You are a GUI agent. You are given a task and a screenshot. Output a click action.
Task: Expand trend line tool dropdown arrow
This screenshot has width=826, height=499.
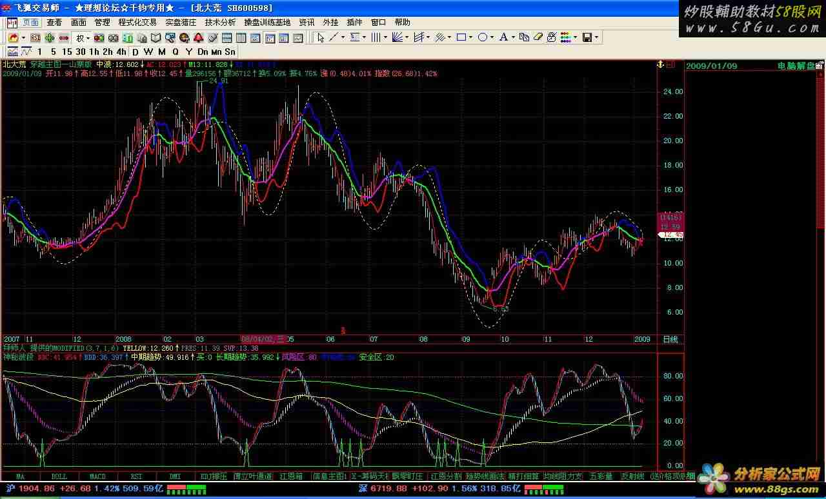(x=343, y=37)
